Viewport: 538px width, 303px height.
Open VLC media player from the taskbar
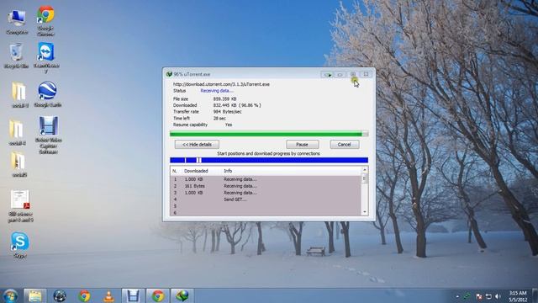click(108, 296)
